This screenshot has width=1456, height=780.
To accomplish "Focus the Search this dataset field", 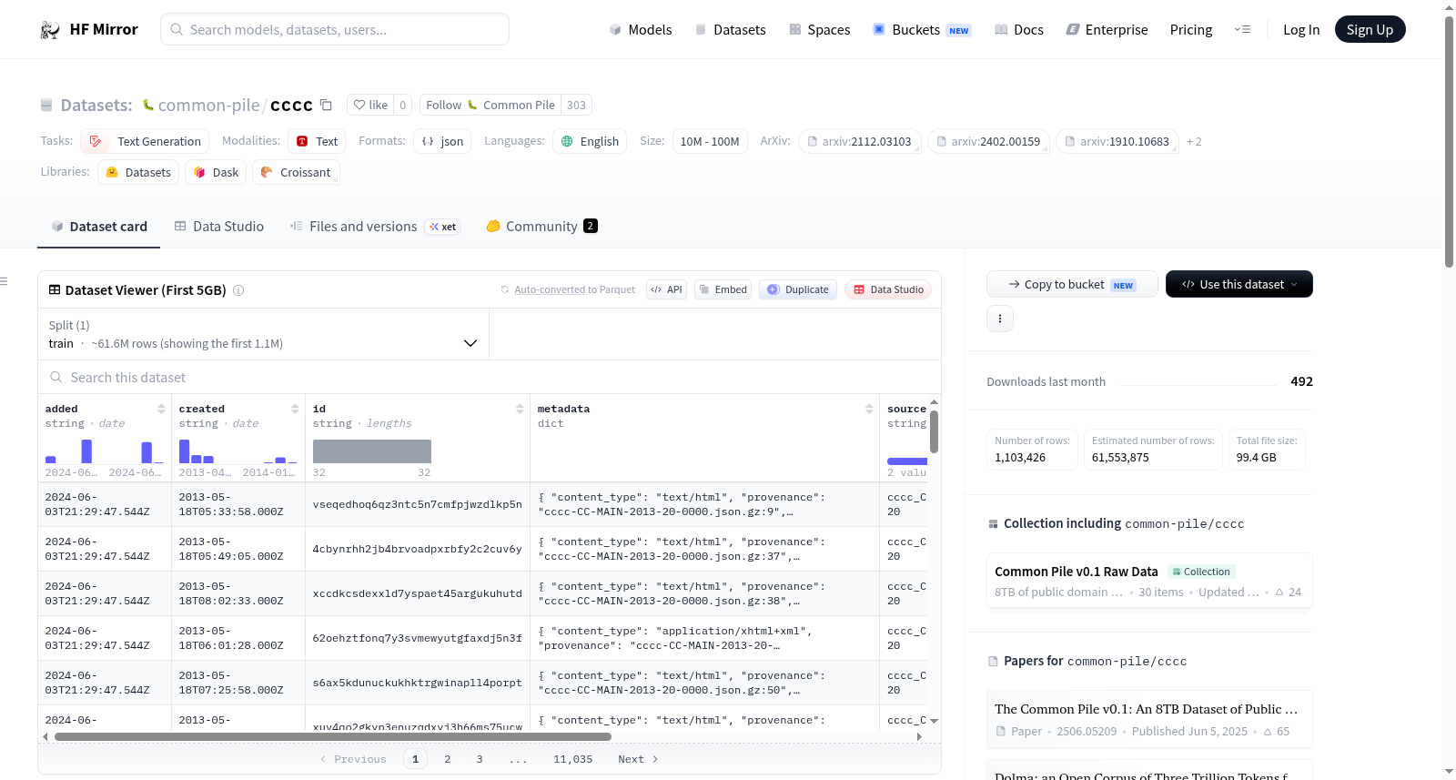I will pos(490,377).
